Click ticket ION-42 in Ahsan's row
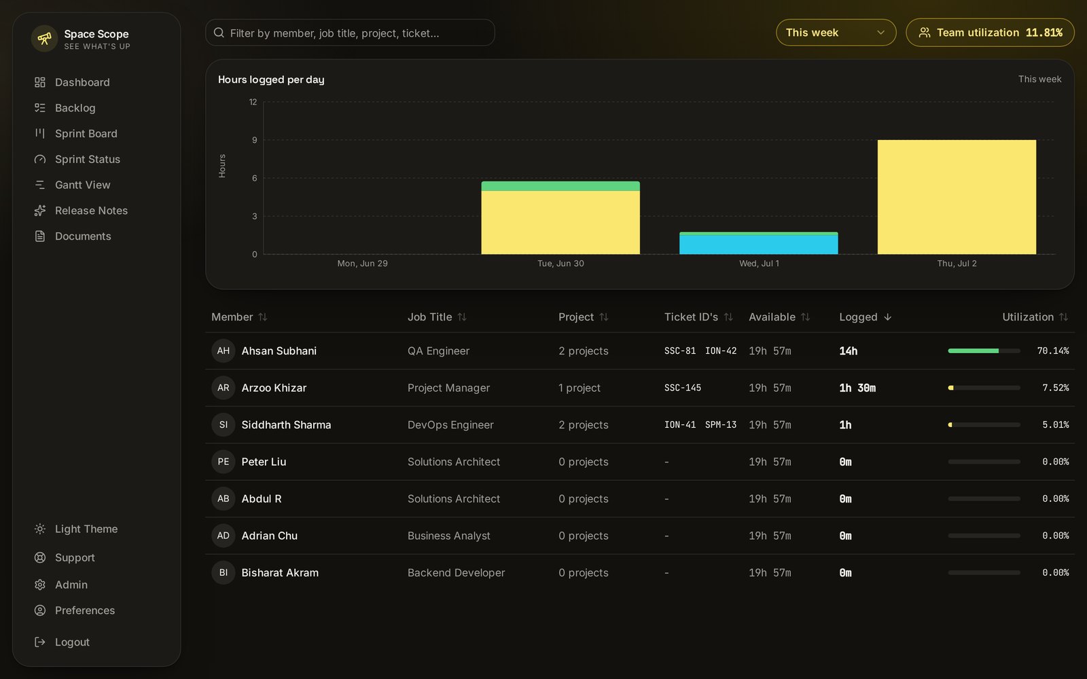This screenshot has height=679, width=1087. (721, 351)
